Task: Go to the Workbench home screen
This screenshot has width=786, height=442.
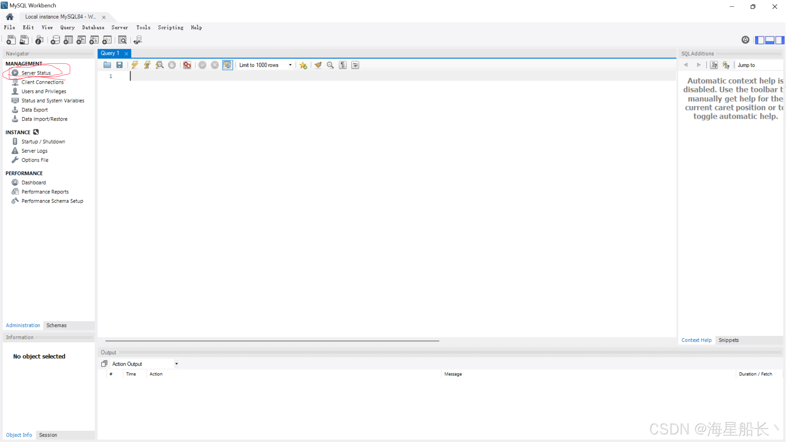Action: [10, 17]
